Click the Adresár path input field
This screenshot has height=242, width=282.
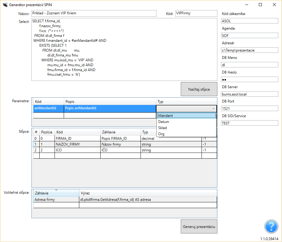click(x=250, y=50)
